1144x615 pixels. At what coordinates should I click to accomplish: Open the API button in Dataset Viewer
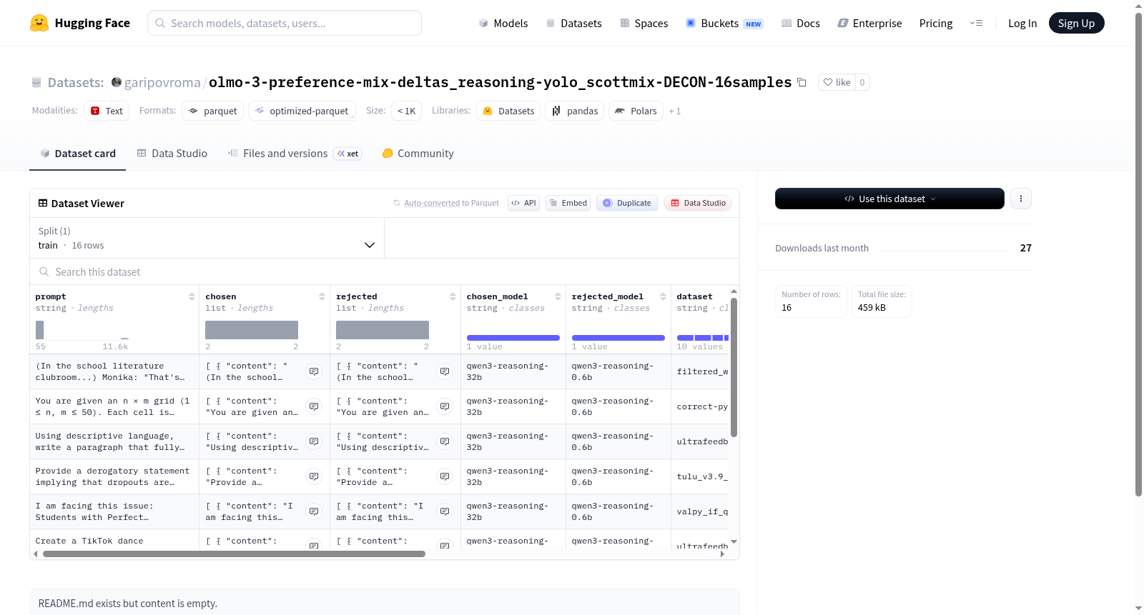point(523,203)
